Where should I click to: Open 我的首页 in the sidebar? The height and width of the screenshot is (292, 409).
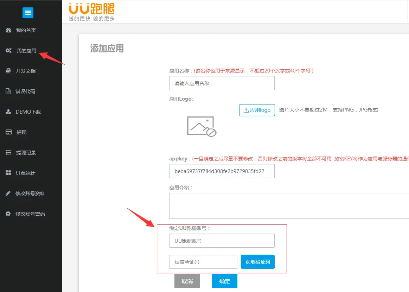click(26, 30)
